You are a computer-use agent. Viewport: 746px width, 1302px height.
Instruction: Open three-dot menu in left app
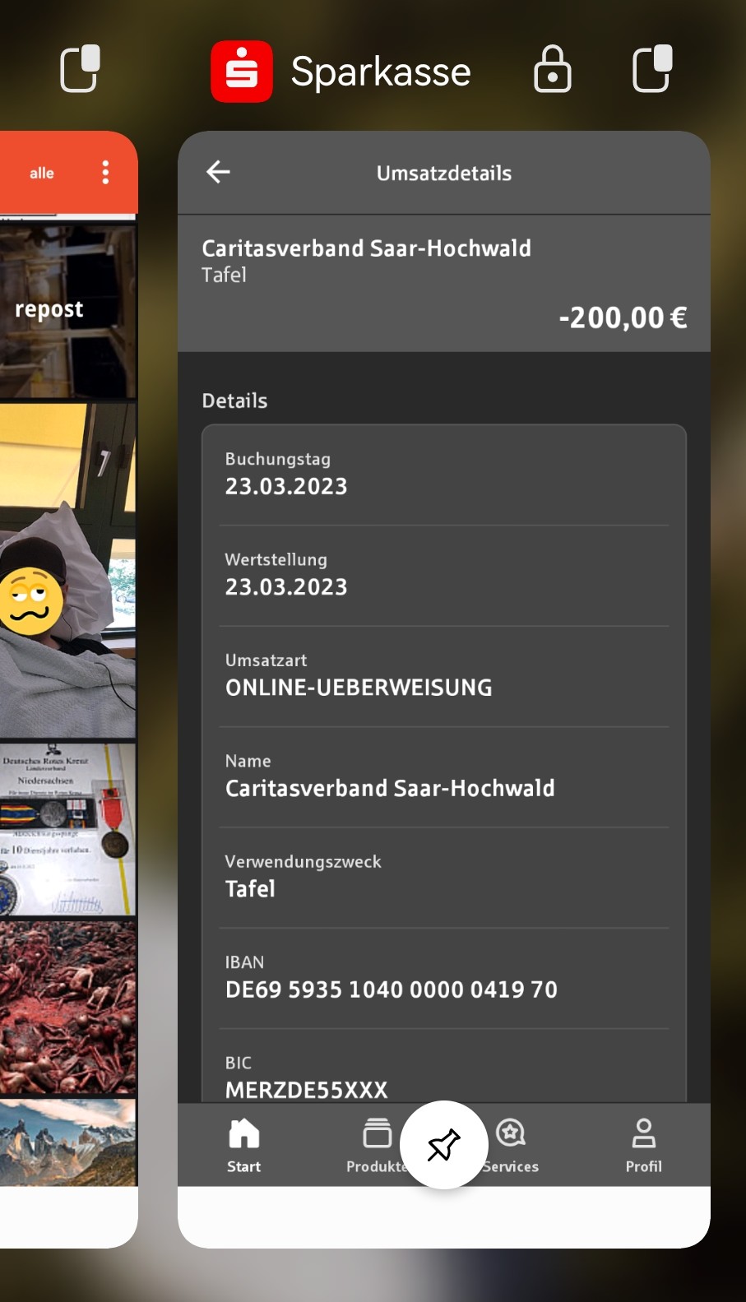click(x=105, y=172)
